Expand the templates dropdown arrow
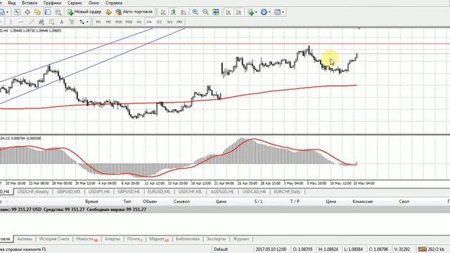This screenshot has width=450, height=253. [283, 13]
